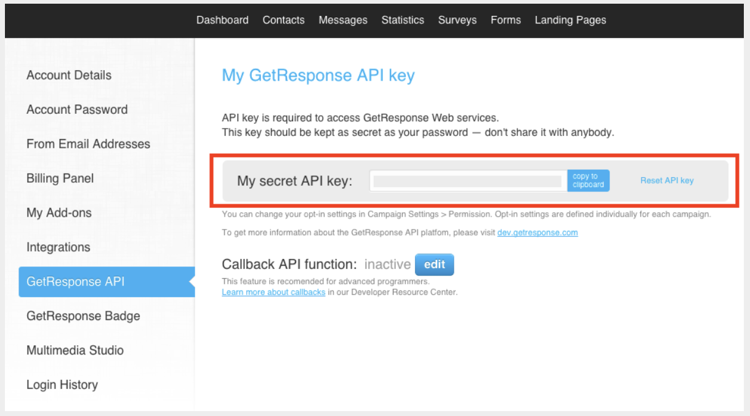Open the Messages section
The width and height of the screenshot is (750, 416).
(x=343, y=20)
